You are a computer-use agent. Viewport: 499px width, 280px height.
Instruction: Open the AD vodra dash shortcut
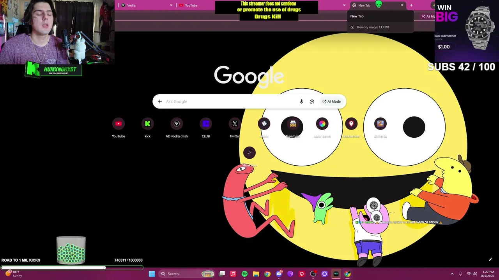(177, 128)
